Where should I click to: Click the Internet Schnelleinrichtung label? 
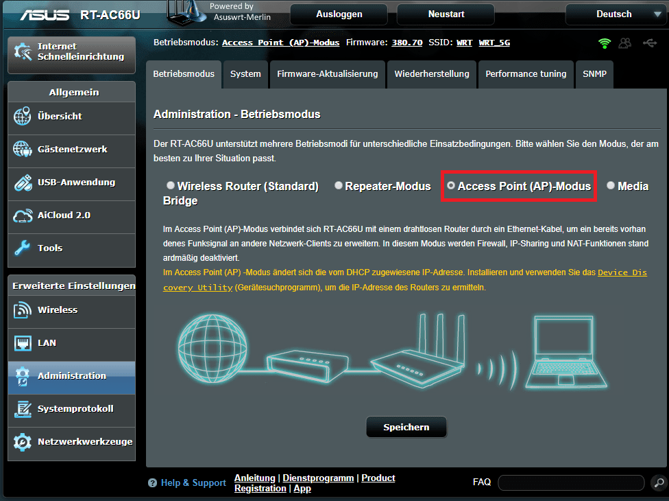click(81, 51)
